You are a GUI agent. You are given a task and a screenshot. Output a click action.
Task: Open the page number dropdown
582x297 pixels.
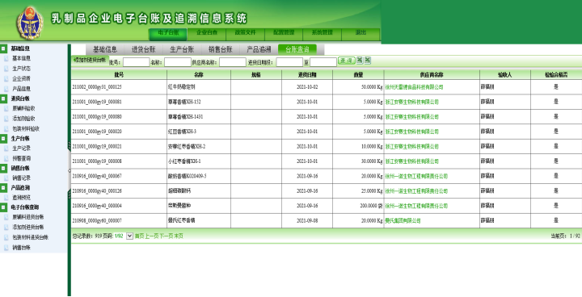129,236
